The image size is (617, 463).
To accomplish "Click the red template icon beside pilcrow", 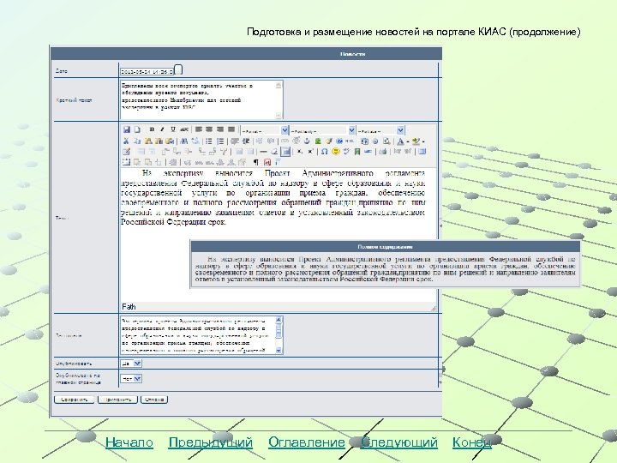I will [267, 162].
